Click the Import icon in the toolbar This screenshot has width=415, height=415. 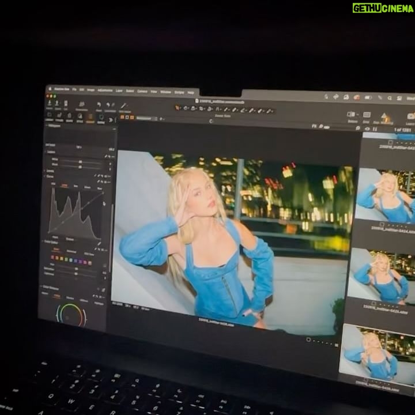(50, 103)
